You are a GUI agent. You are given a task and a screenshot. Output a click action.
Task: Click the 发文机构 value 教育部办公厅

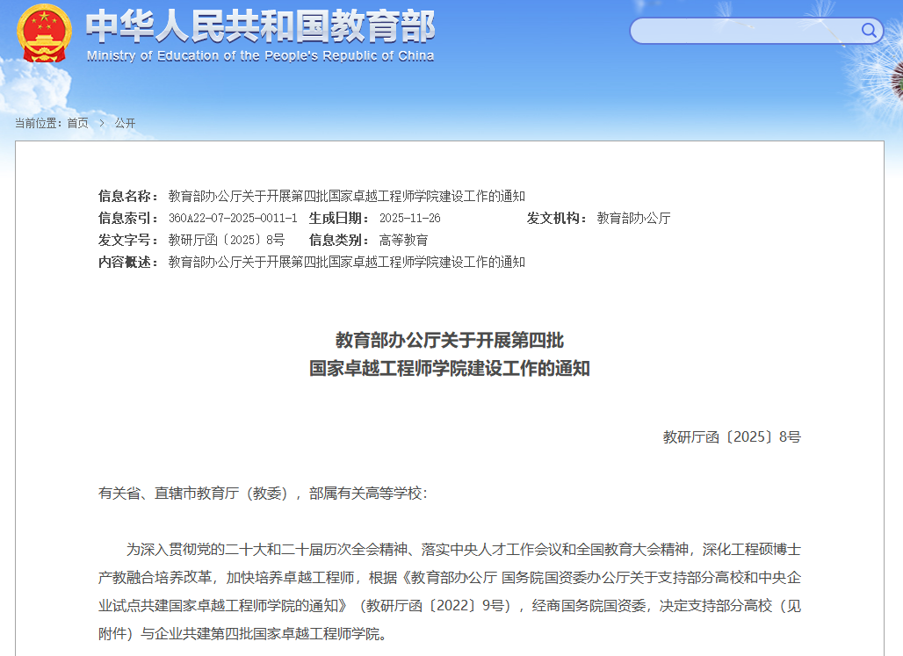633,218
